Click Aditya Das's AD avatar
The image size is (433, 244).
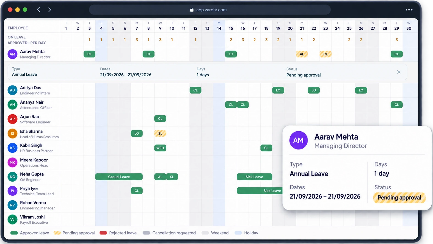click(x=12, y=90)
